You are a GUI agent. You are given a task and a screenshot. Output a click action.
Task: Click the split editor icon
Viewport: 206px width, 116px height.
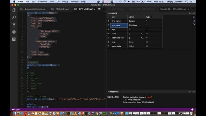[99, 9]
